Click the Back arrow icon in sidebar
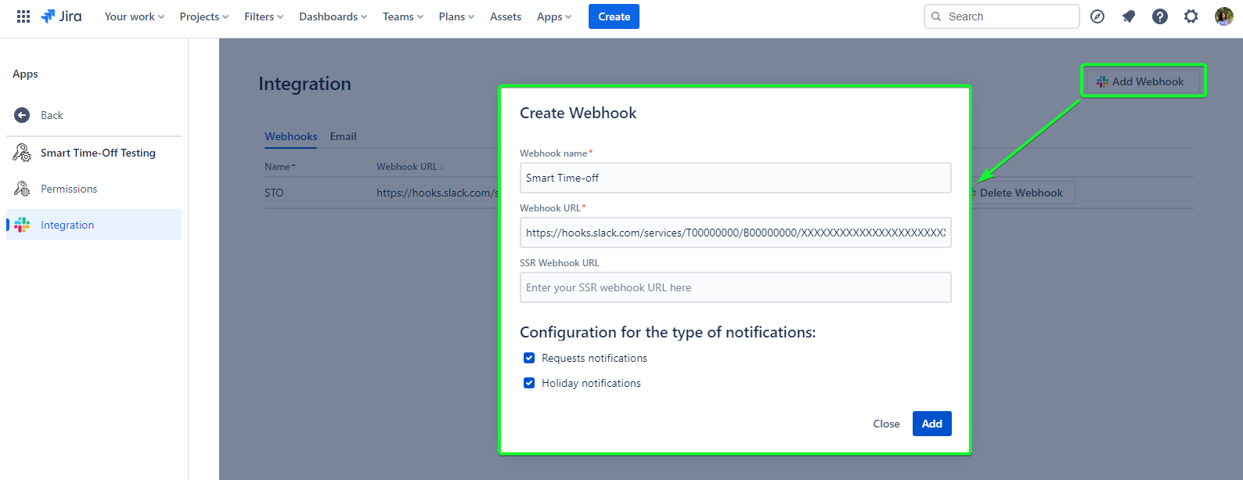The width and height of the screenshot is (1243, 480). [x=22, y=115]
